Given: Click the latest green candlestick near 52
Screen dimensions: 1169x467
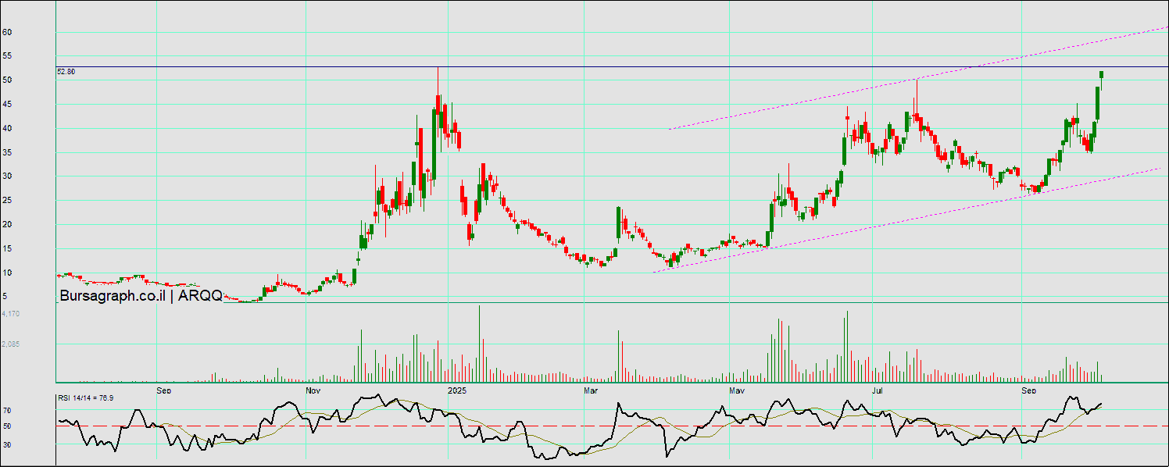Looking at the screenshot, I should coord(1102,74).
